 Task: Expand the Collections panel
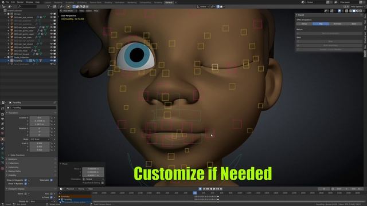click(31, 163)
